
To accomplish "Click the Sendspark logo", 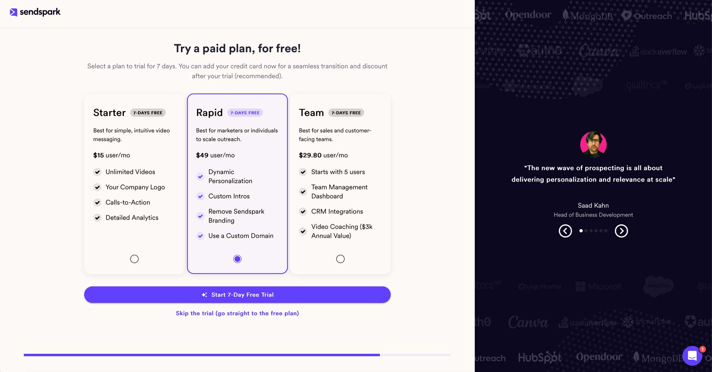I will 35,12.
